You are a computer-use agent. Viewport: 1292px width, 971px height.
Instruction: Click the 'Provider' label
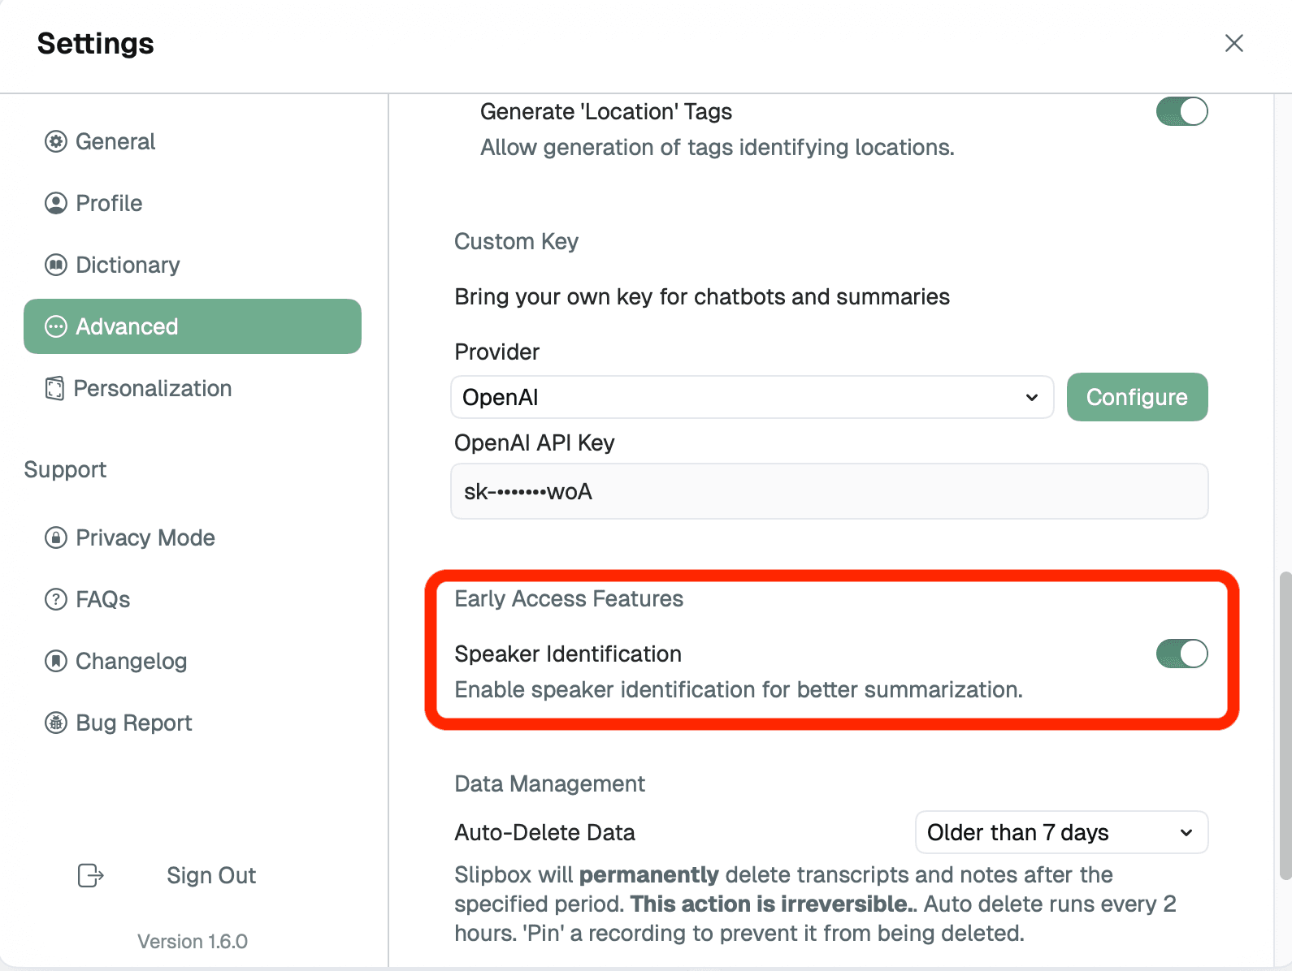click(497, 352)
